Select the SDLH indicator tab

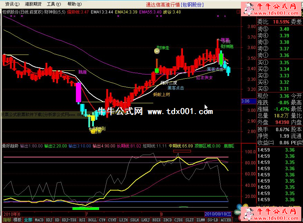135,220
